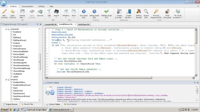Viewport: 200px width, 112px height.
Task: Open a script with Open (Ctrl+O)
Action: click(x=12, y=14)
